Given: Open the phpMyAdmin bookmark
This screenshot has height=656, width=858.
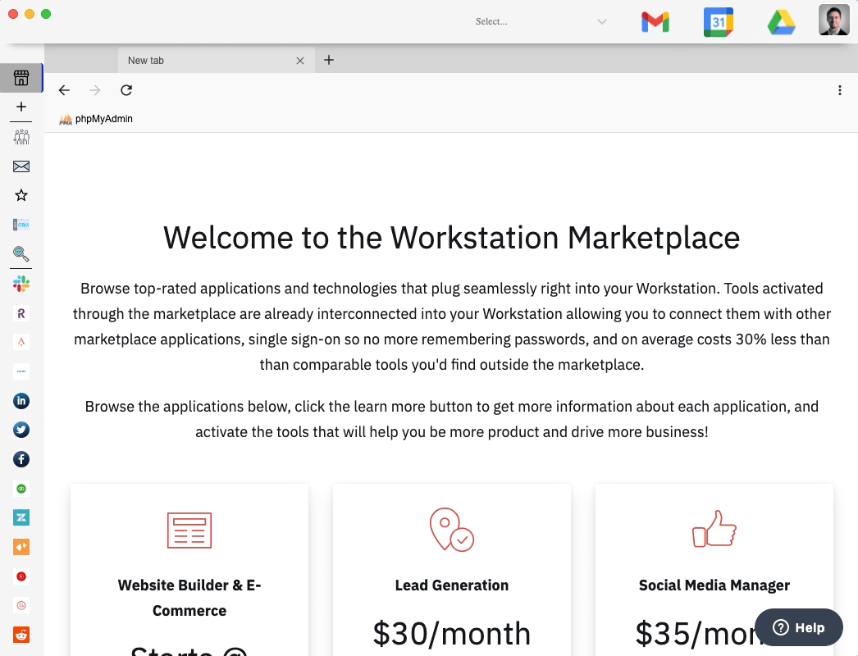Looking at the screenshot, I should click(x=96, y=119).
